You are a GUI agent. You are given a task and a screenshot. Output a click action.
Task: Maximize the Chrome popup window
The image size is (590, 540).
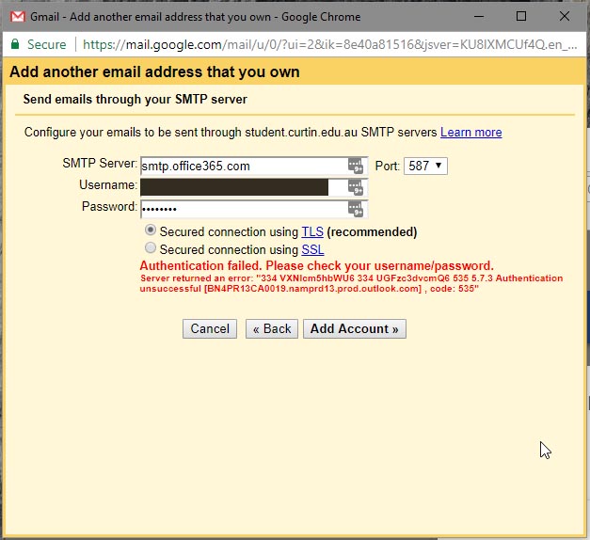(521, 16)
